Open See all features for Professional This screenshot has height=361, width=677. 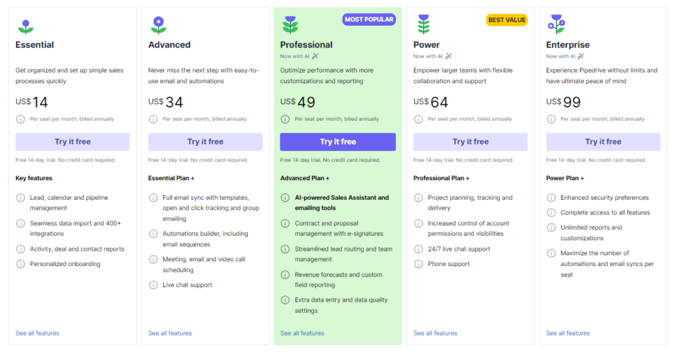302,333
